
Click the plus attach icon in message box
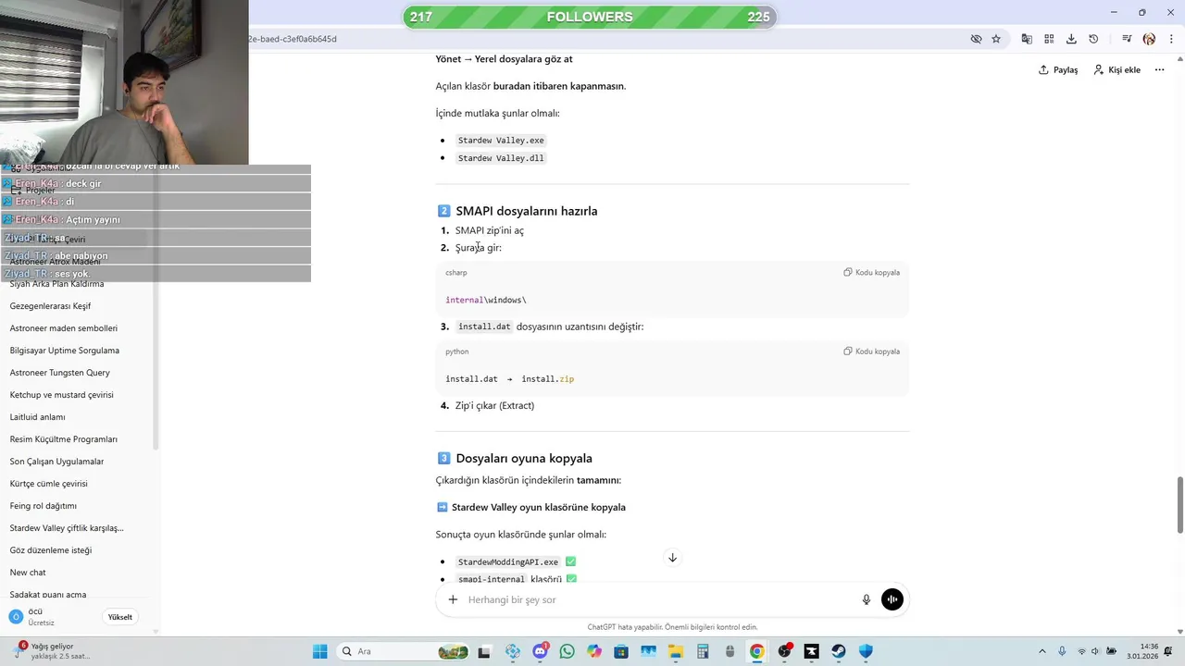453,599
